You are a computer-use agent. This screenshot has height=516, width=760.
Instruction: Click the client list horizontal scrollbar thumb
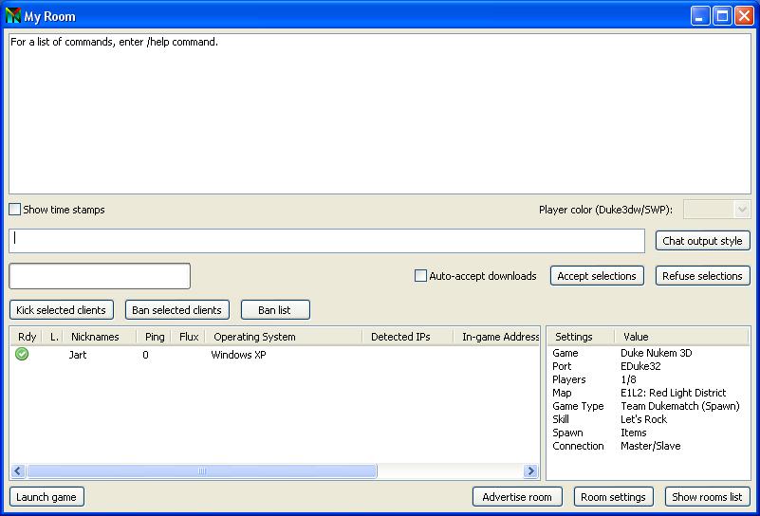coord(201,471)
